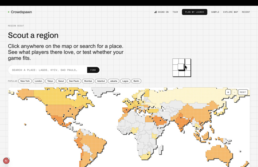258x167 pixels.
Task: Select the Berlin chip
Action: click(136, 81)
